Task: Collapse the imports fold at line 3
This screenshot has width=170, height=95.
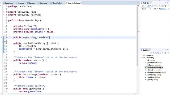Action: 7,12
